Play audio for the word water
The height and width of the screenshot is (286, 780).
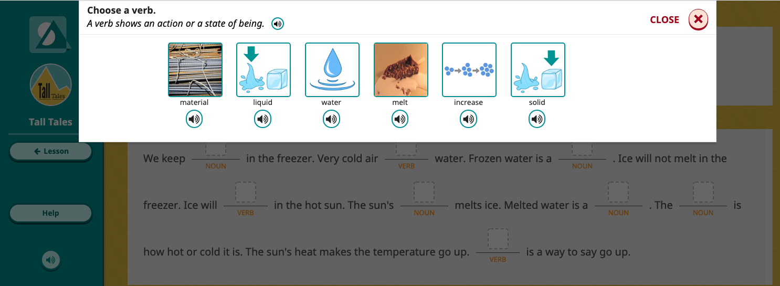coord(331,120)
